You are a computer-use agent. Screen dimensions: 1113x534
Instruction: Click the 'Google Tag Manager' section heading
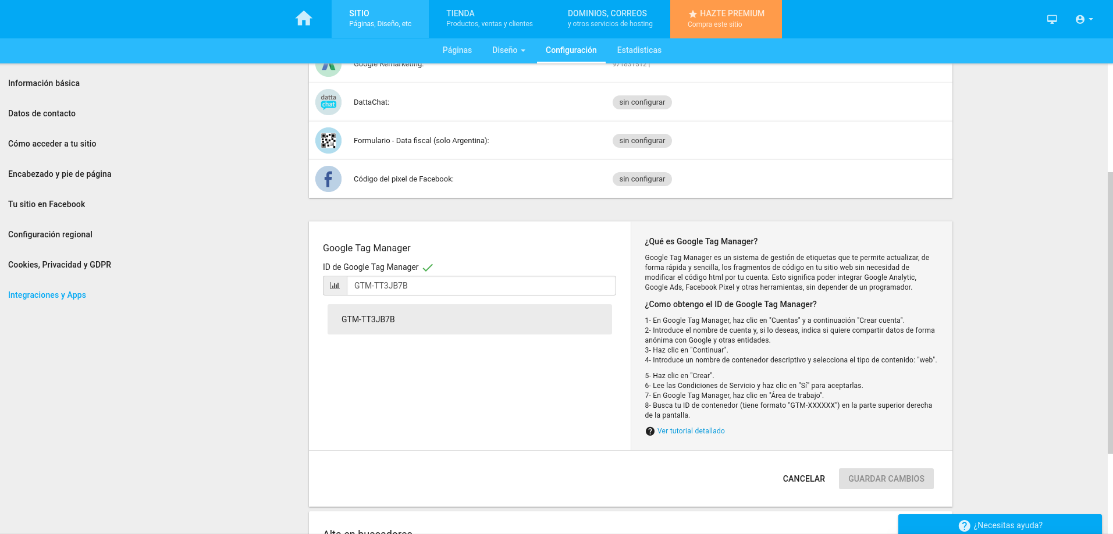click(367, 248)
